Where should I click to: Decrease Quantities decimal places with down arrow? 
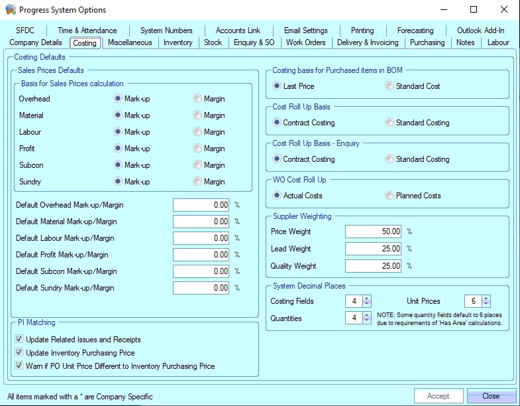click(x=367, y=322)
